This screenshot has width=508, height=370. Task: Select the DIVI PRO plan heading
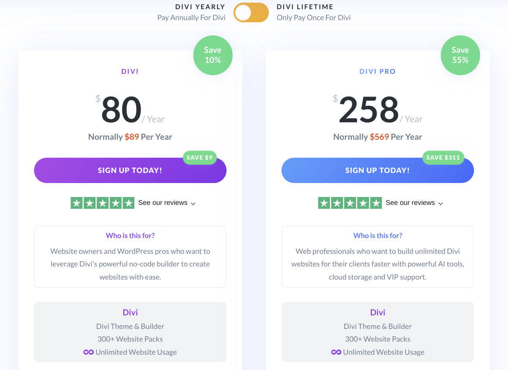tap(377, 71)
